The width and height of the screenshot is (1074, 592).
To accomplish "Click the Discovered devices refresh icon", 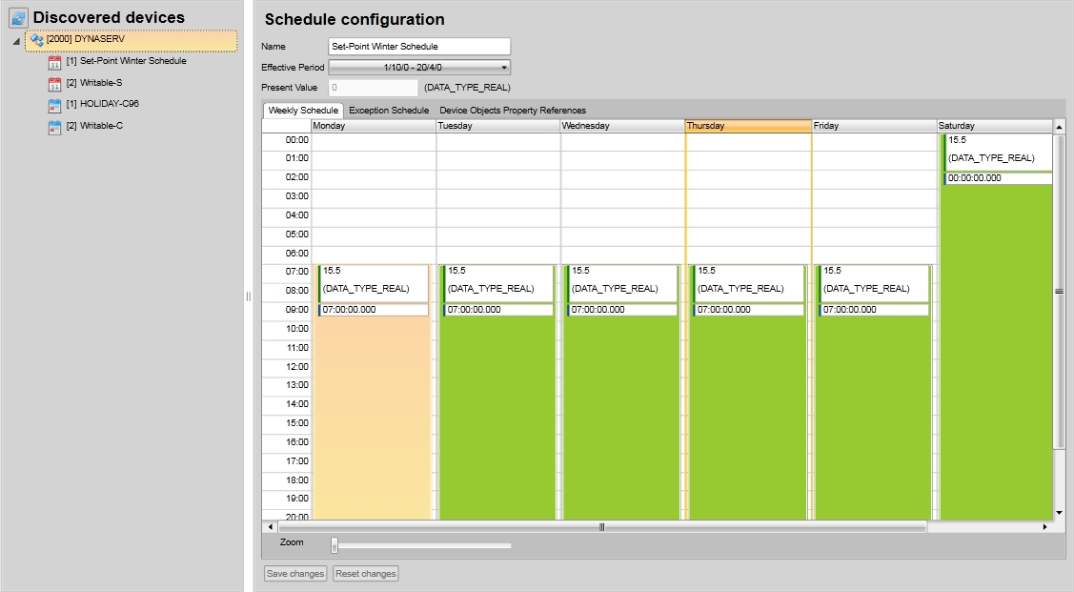I will tap(19, 18).
